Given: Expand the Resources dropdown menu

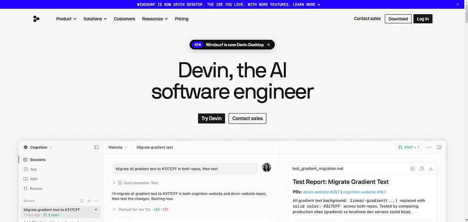Looking at the screenshot, I should (155, 19).
